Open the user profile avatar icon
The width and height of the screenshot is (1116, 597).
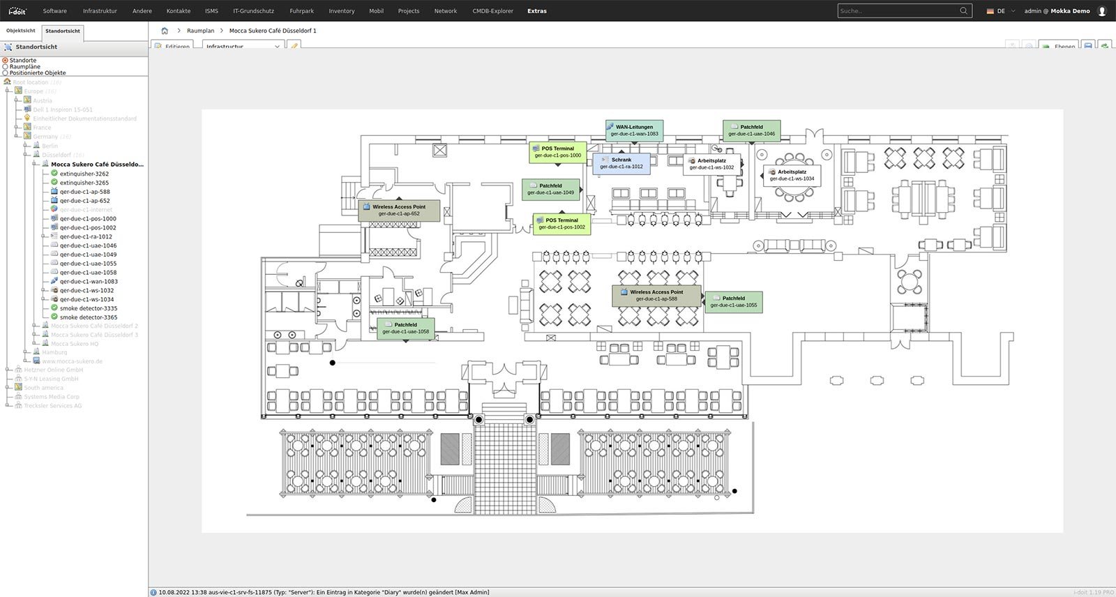(x=1102, y=11)
